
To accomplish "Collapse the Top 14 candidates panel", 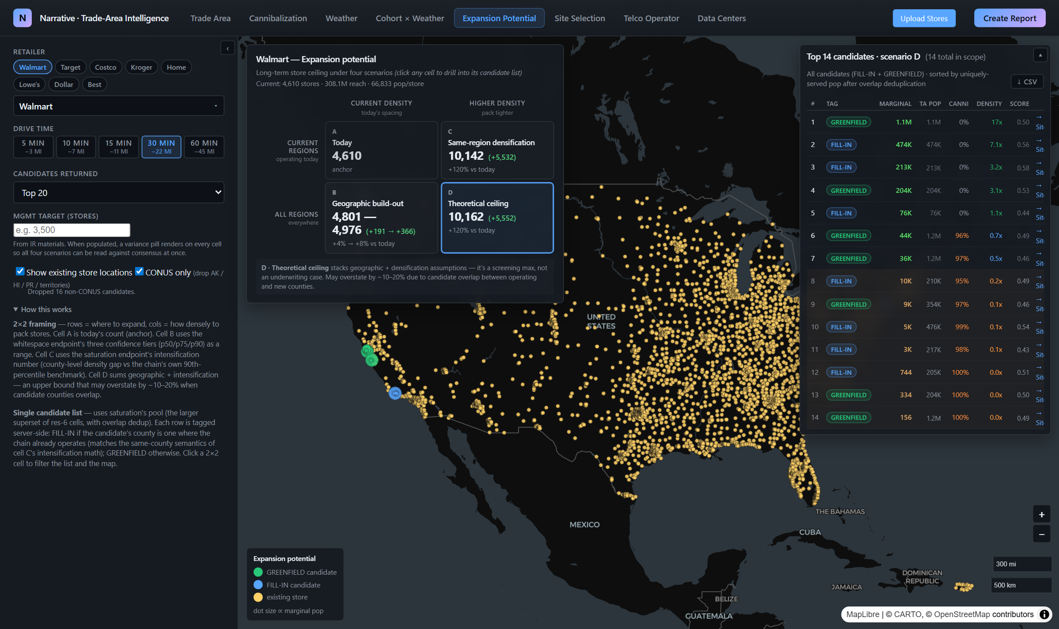I will pos(1040,55).
